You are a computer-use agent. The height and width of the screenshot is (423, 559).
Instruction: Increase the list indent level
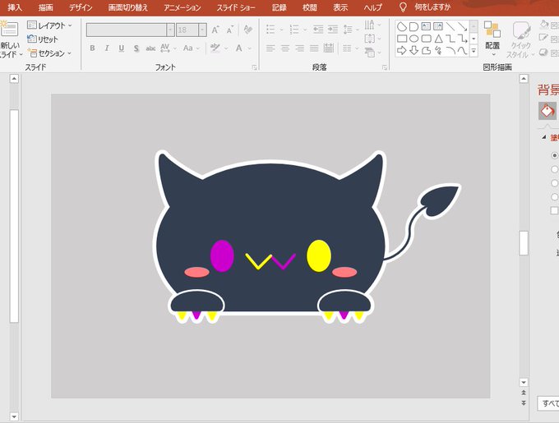coord(333,30)
